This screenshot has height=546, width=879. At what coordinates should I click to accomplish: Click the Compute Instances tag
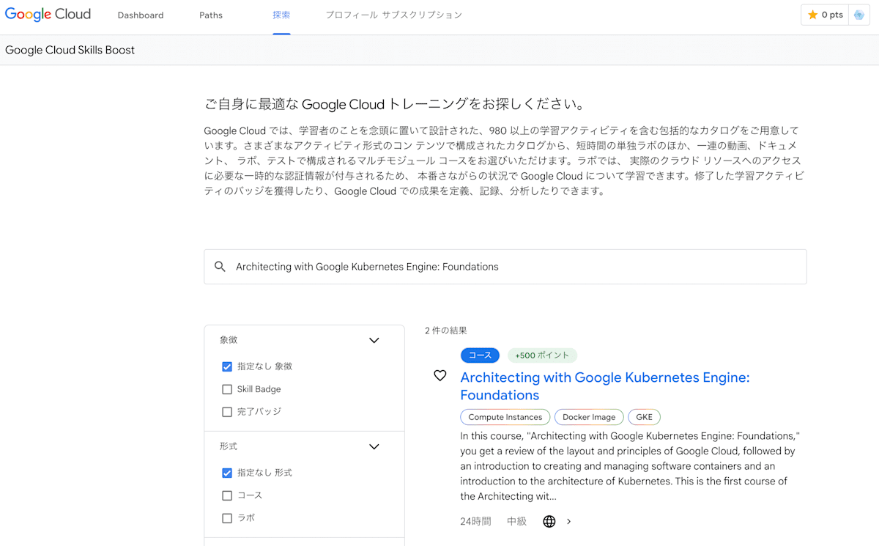coord(505,417)
